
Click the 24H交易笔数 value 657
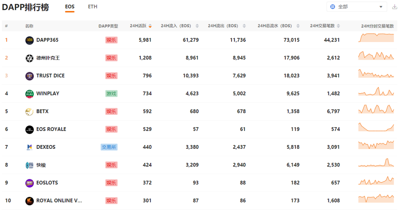[336, 183]
